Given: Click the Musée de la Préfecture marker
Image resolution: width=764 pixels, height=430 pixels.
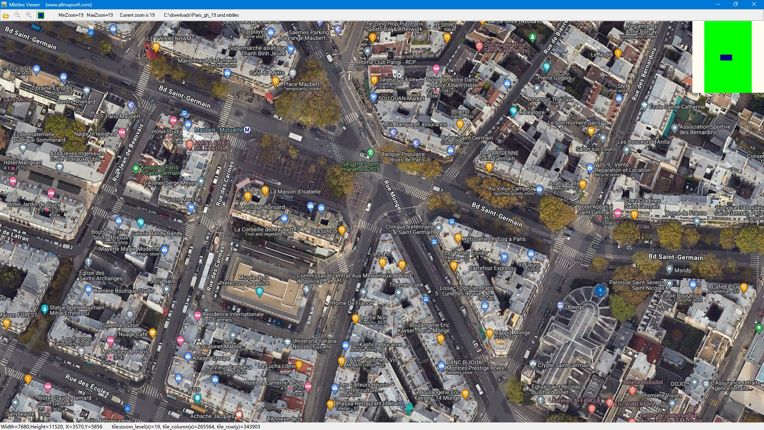Looking at the screenshot, I should pos(259,291).
